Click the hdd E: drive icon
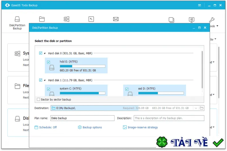The image size is (227, 151). click(52, 68)
